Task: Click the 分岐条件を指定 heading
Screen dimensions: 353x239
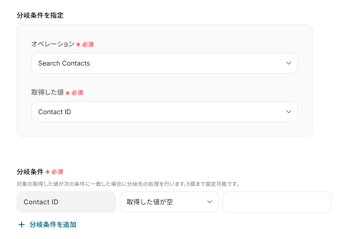Action: (40, 15)
